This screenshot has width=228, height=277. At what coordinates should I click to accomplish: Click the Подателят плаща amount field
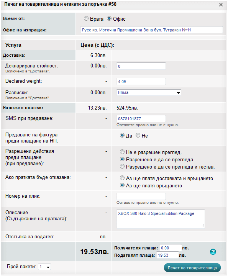click(x=167, y=255)
